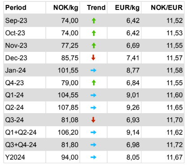Select the Q2-24 period cell

pos(25,107)
